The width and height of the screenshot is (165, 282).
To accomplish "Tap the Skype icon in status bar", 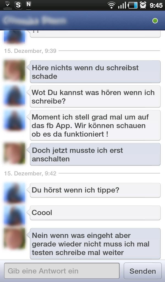I will coord(18,5).
